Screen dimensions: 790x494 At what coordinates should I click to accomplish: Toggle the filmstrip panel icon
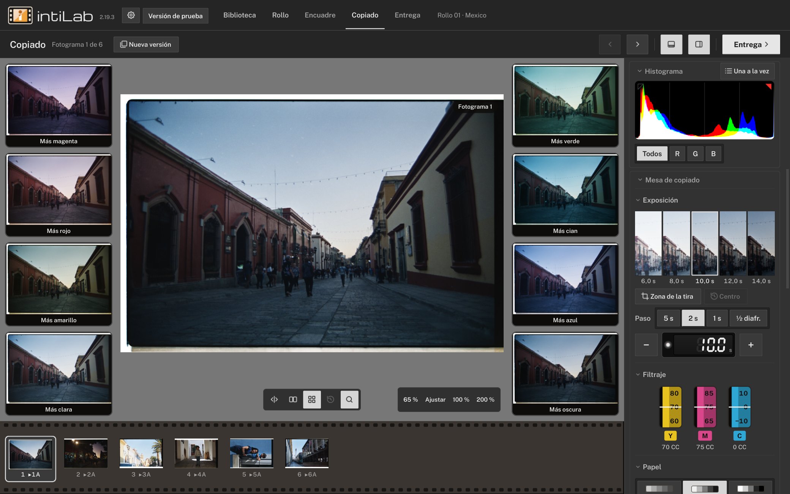click(x=671, y=44)
